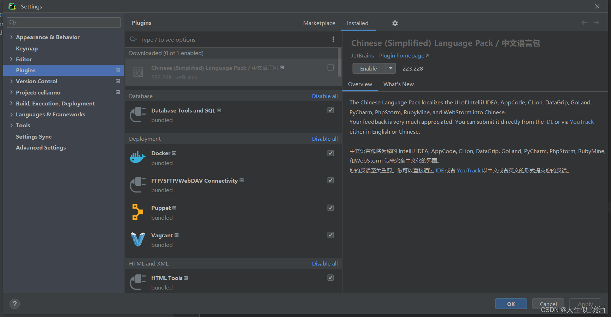Uncheck the HTML Tools plugin checkbox

coord(330,278)
